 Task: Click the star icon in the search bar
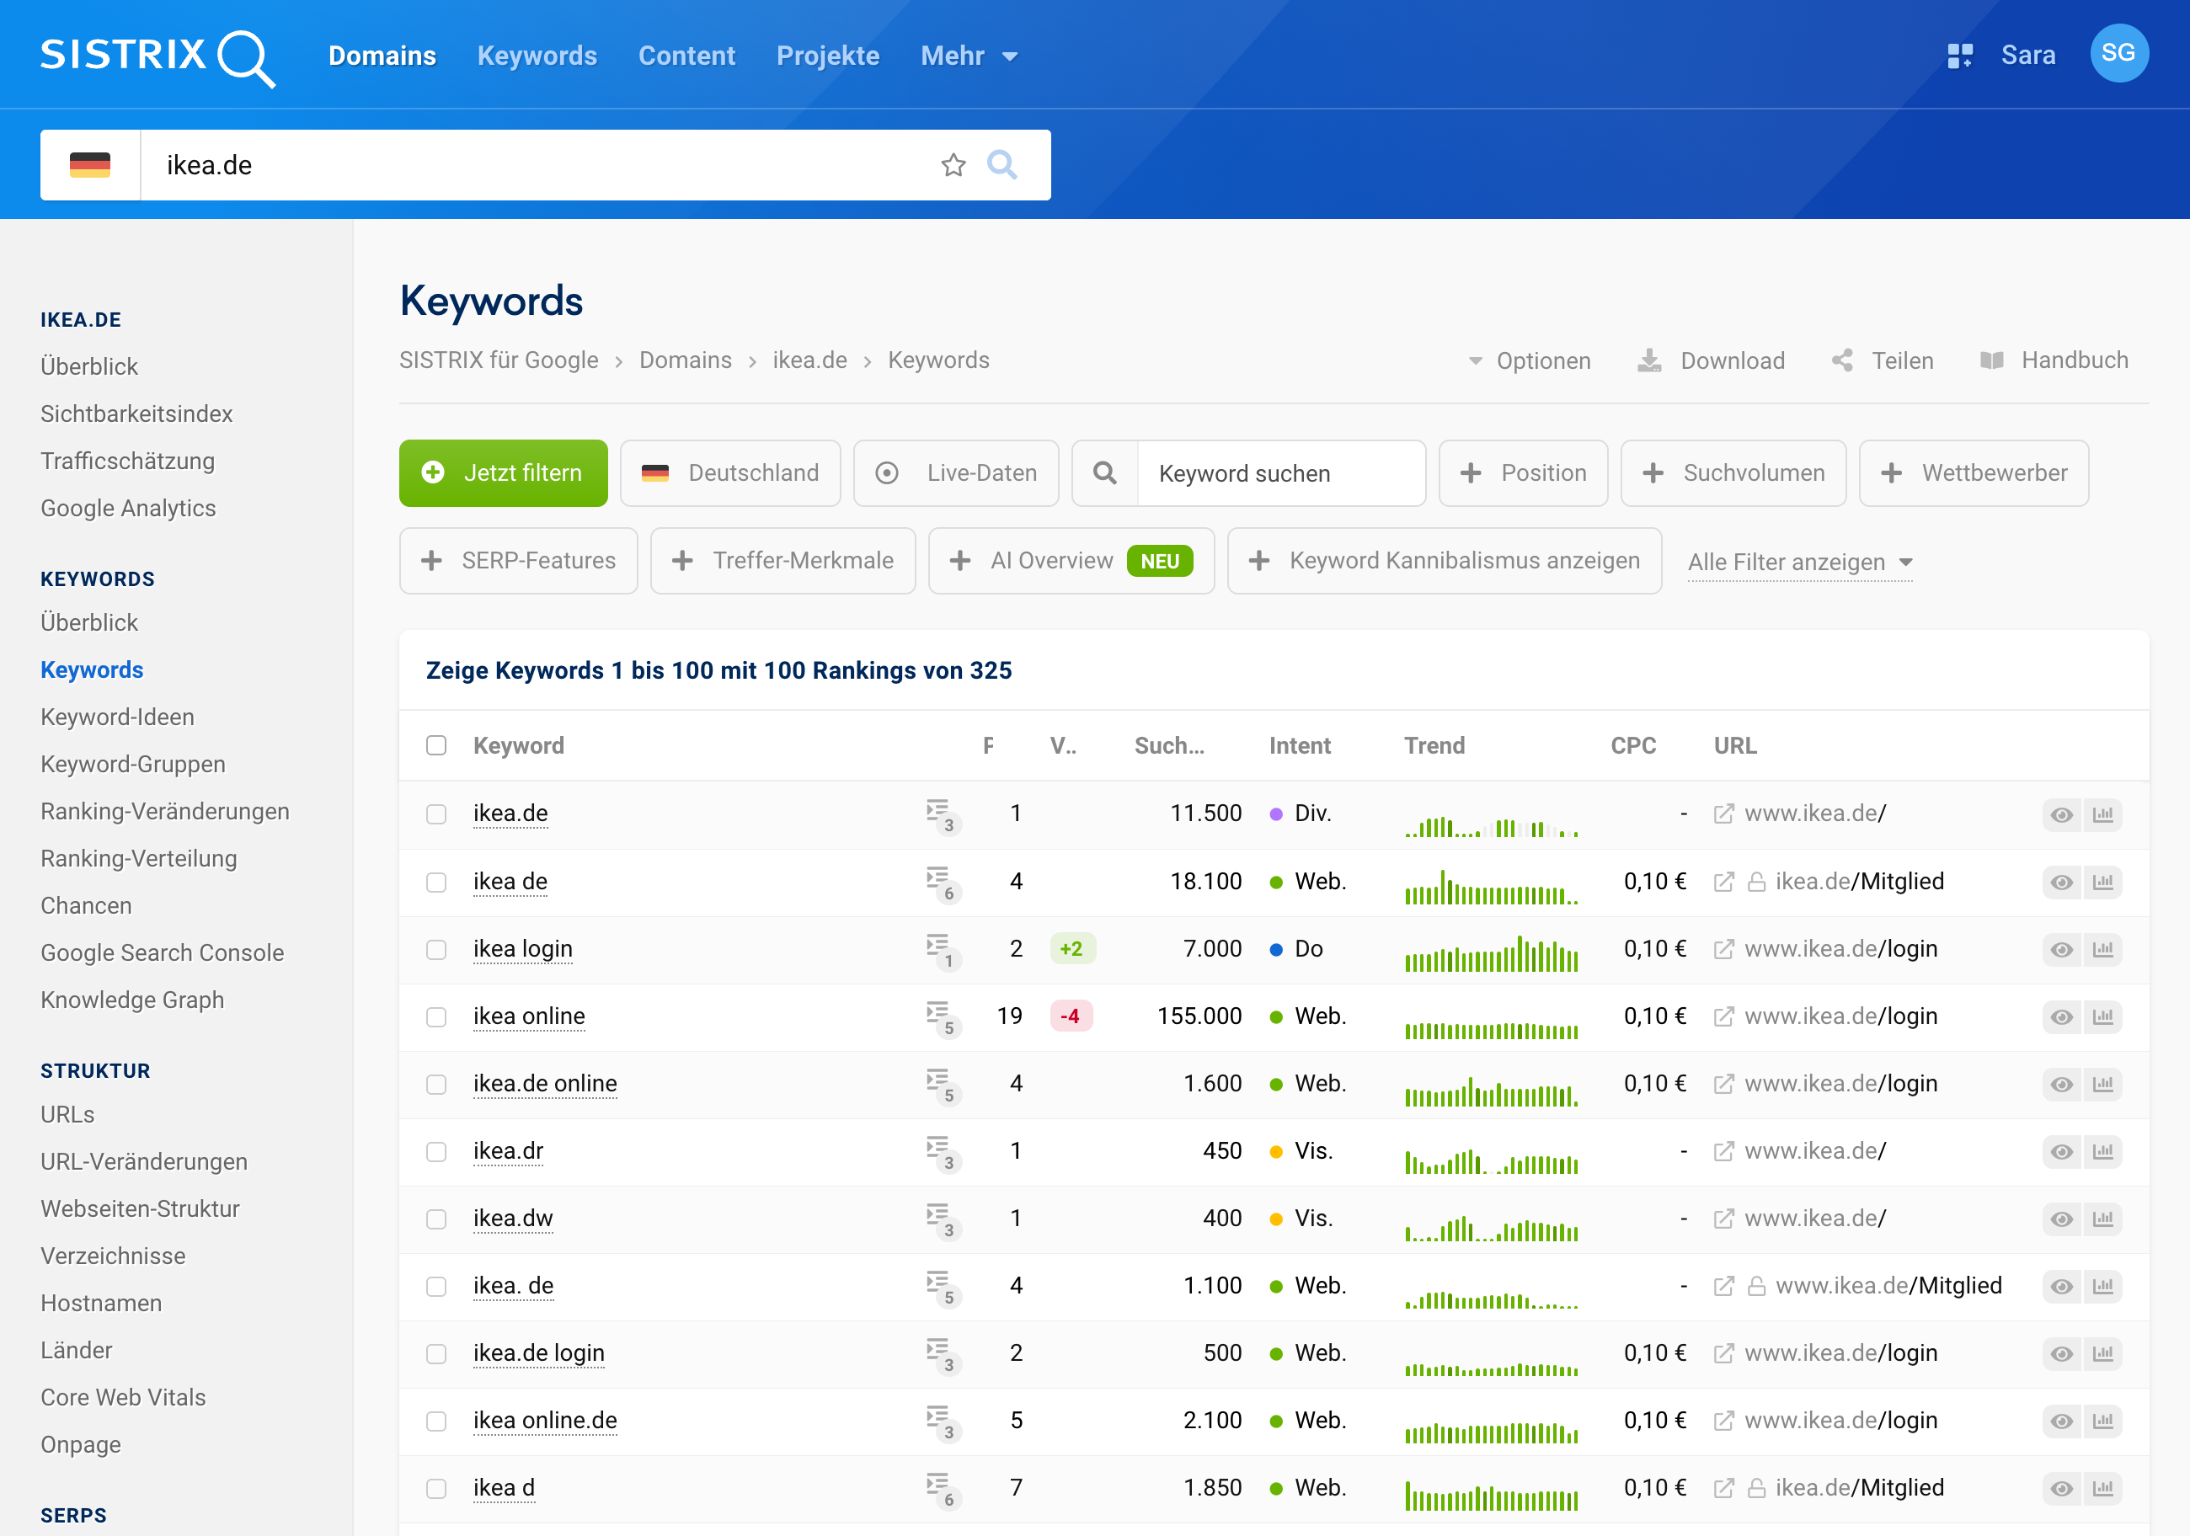pyautogui.click(x=953, y=165)
